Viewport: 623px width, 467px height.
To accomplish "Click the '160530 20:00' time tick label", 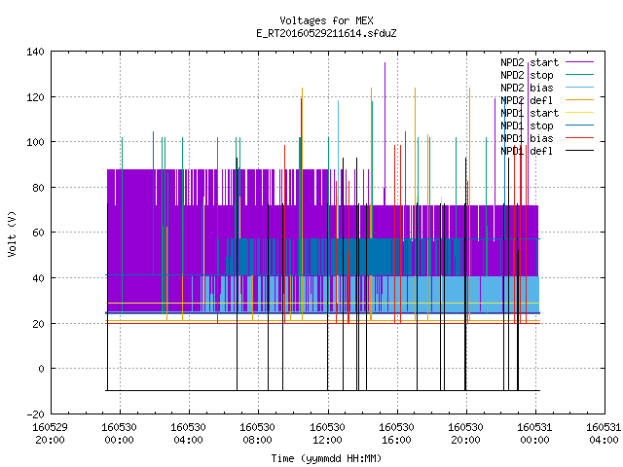I will tap(465, 434).
